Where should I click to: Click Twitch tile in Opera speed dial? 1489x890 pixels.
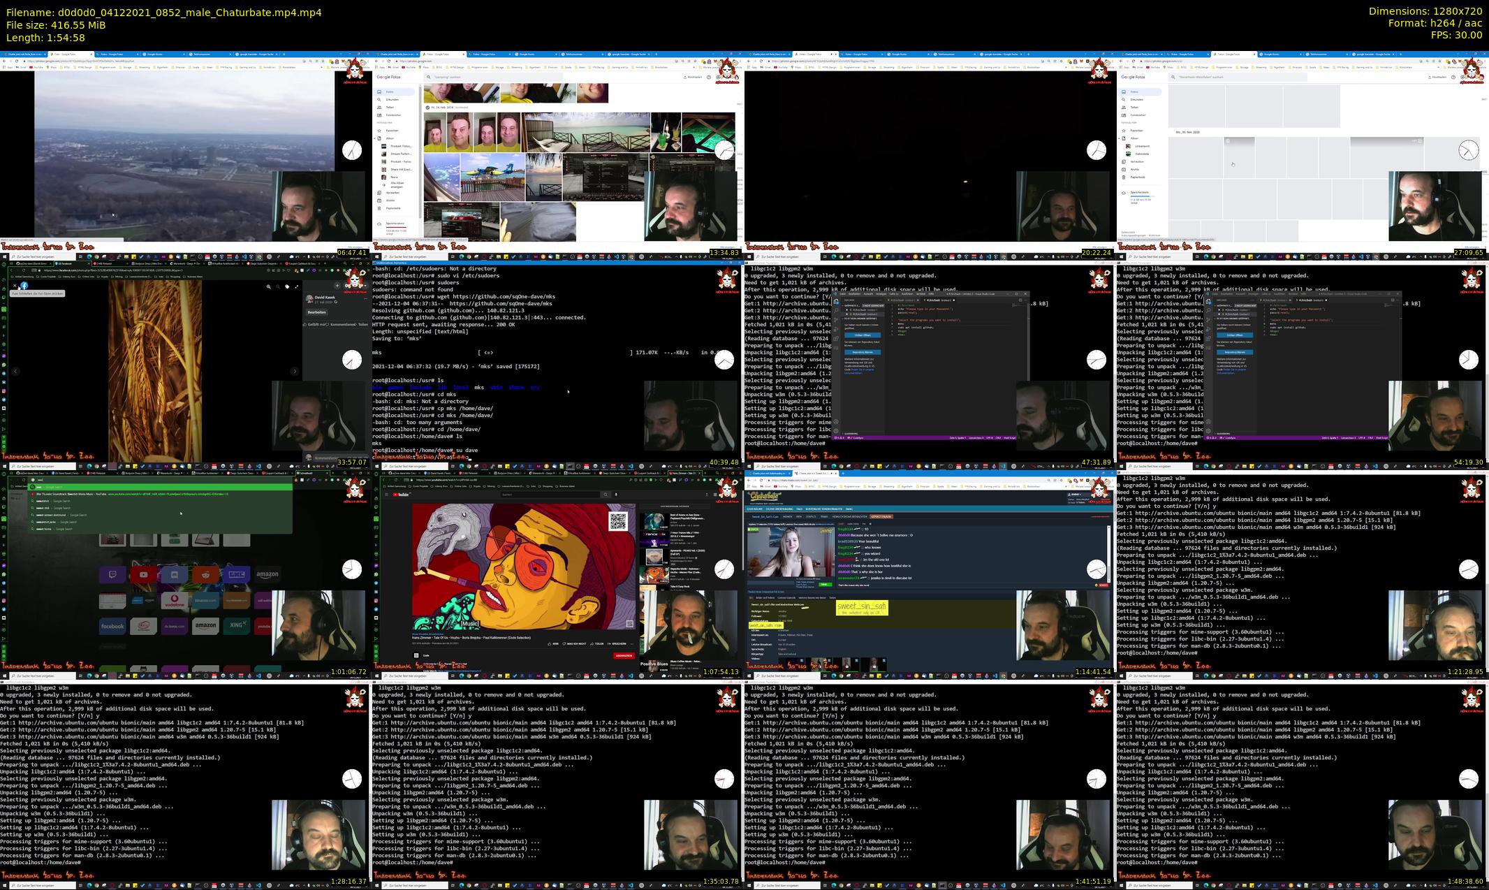click(112, 574)
